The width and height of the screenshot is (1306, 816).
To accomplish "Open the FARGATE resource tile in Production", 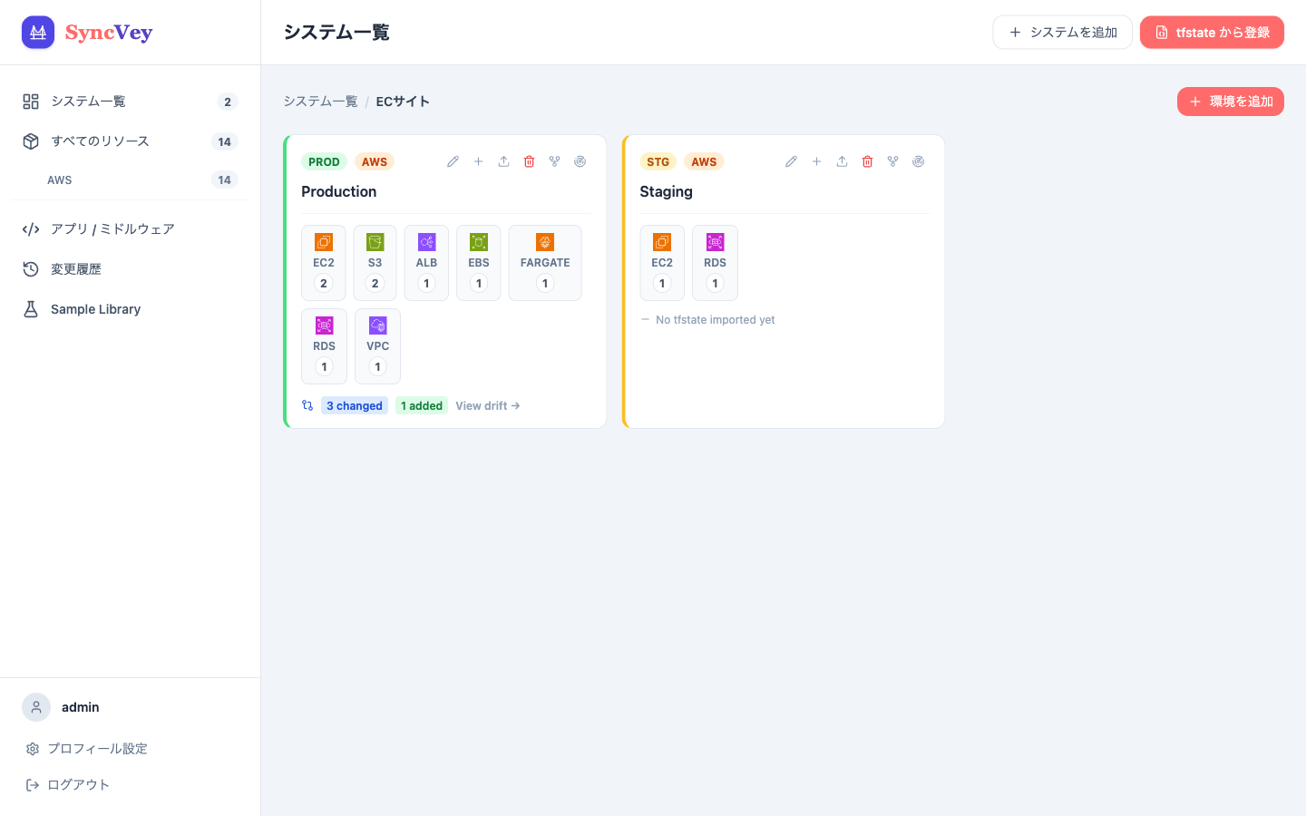I will [x=545, y=263].
